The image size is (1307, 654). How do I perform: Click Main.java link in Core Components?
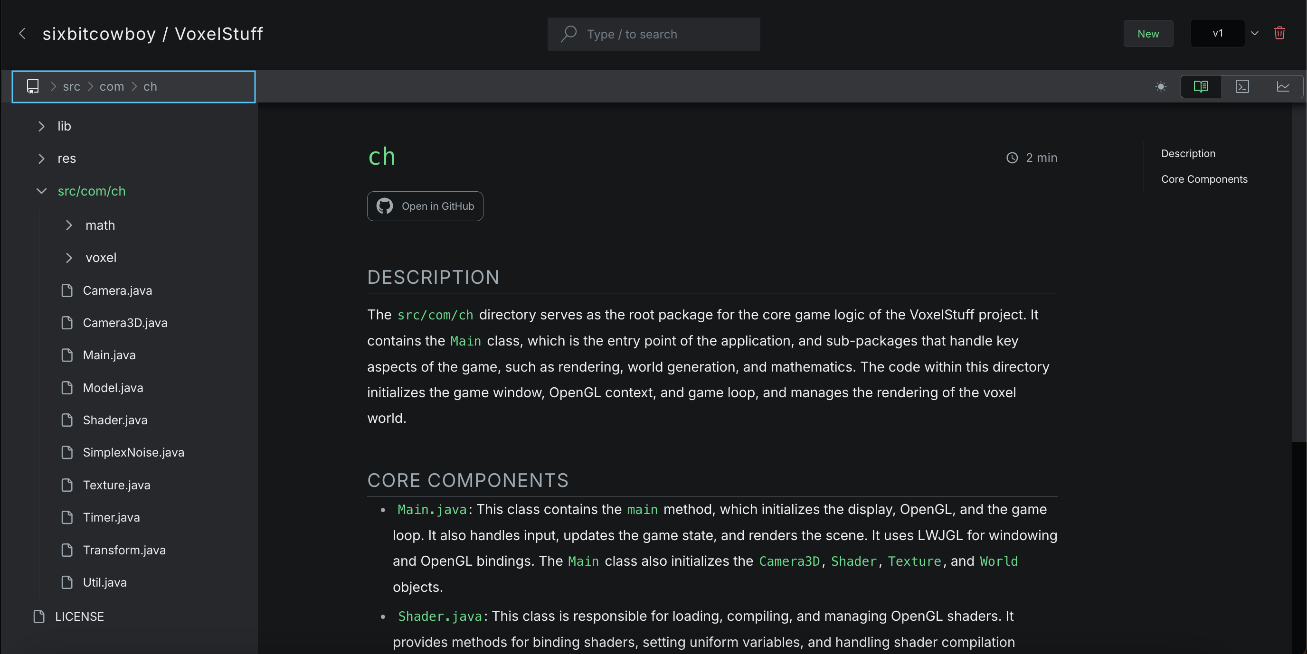tap(432, 510)
